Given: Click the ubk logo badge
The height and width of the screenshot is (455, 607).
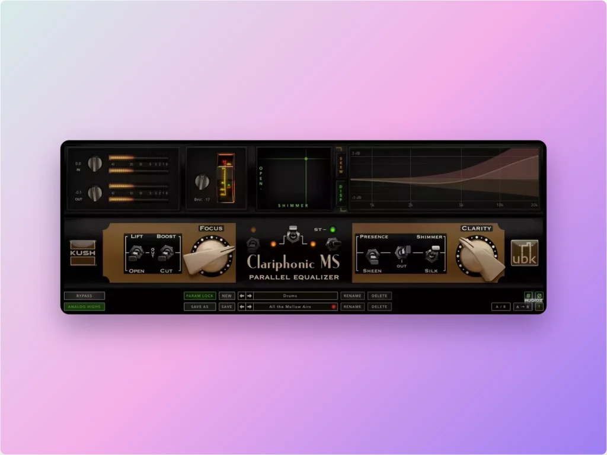Looking at the screenshot, I should tap(525, 252).
